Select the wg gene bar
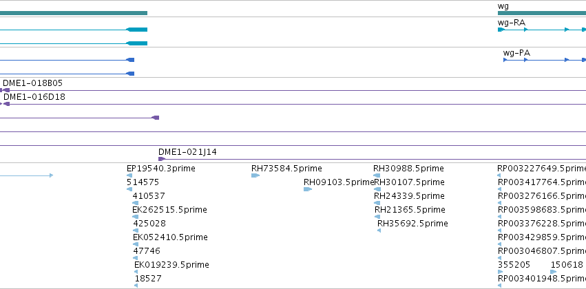Viewport: 586px width, 289px height. point(542,13)
